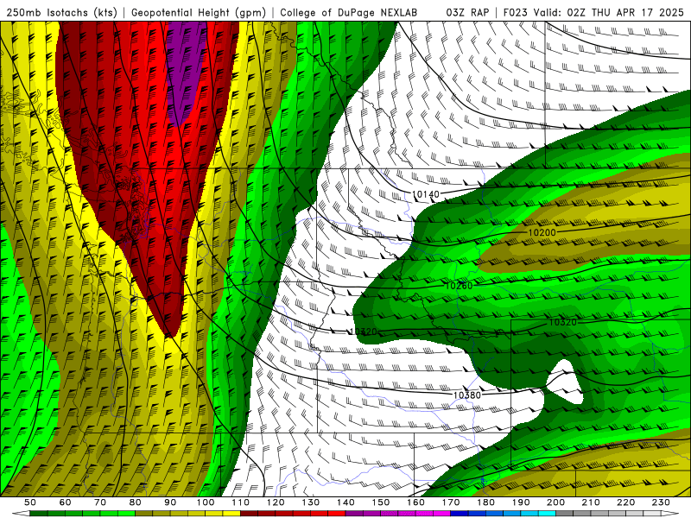
Task: Click the 230 label on the color scale
Action: [x=661, y=502]
